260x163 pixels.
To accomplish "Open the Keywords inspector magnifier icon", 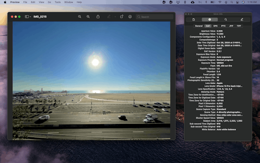I will coord(226,20).
